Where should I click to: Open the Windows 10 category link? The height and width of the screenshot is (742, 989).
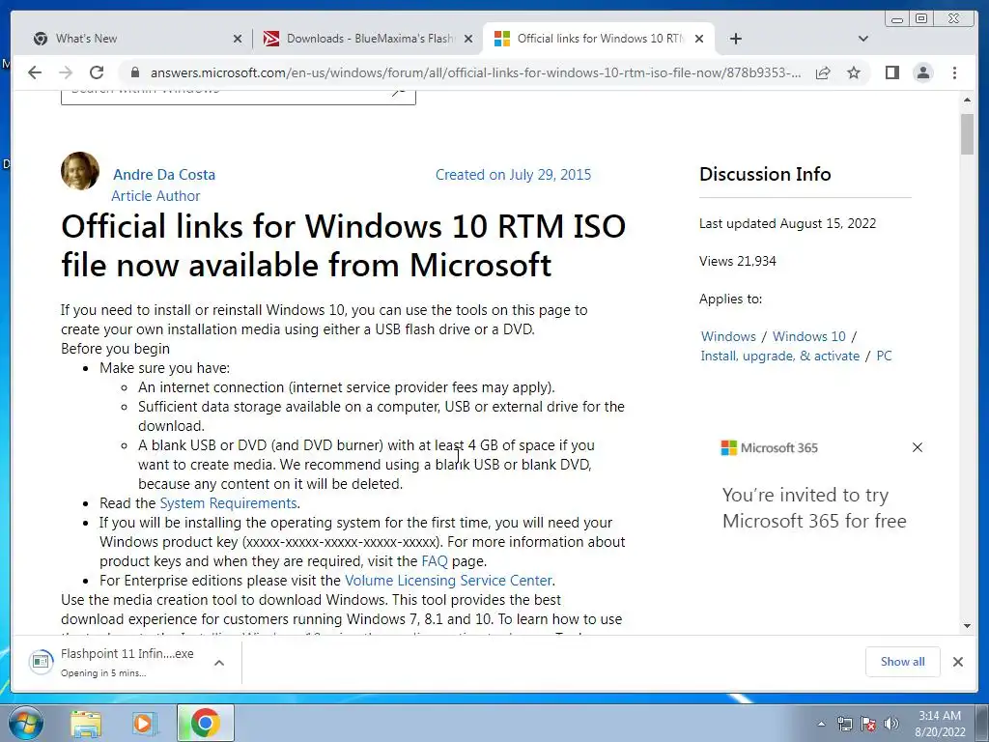point(809,336)
